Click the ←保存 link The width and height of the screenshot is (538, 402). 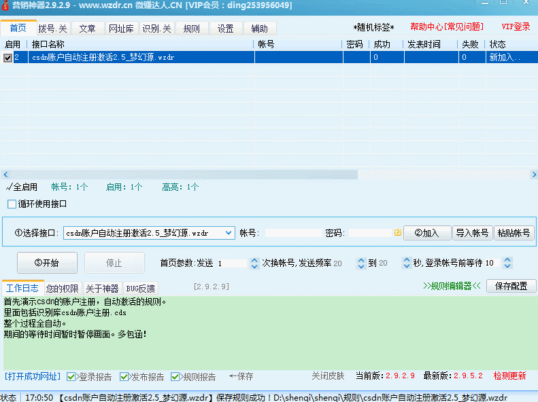tap(241, 377)
